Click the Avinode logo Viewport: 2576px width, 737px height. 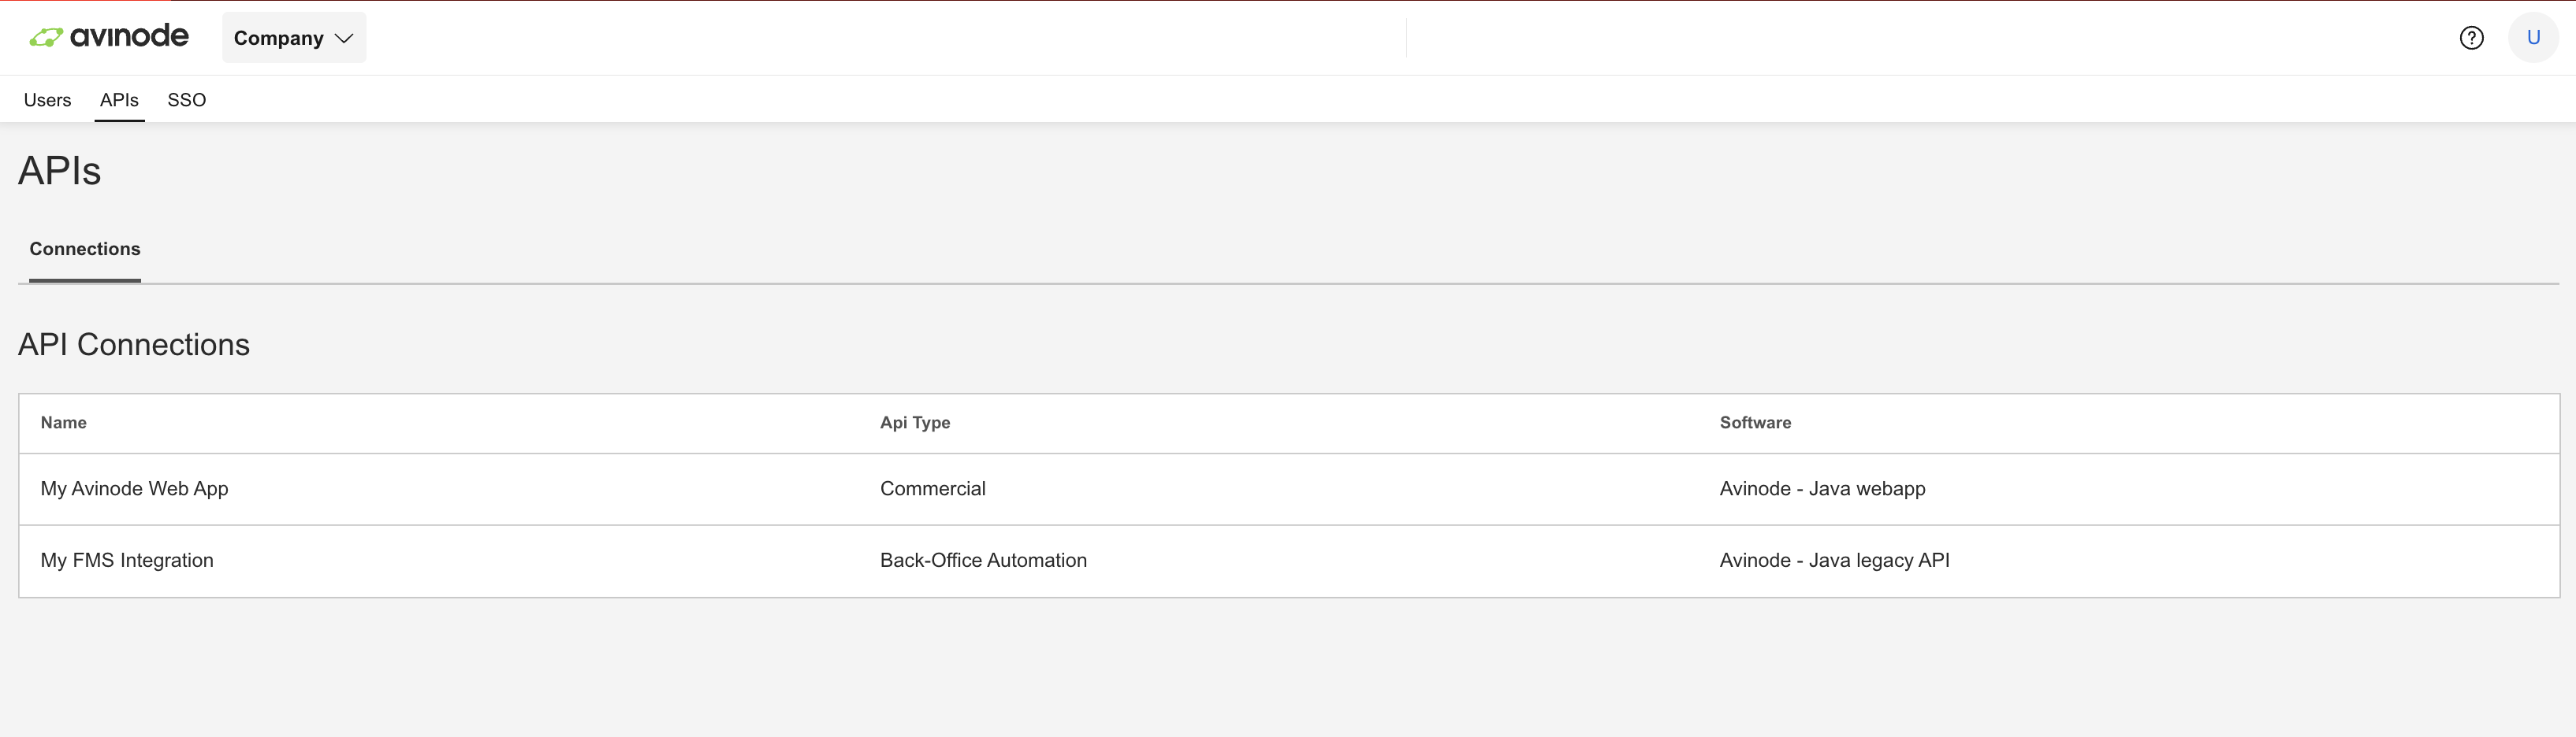point(108,36)
